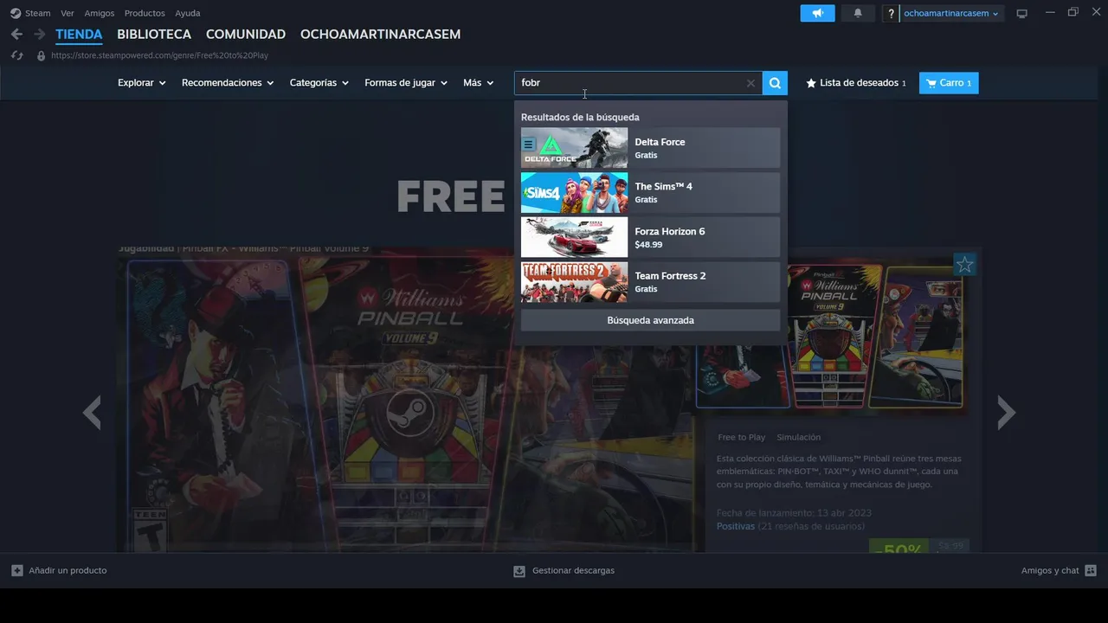Click the Simulación tag
This screenshot has width=1108, height=623.
pos(798,438)
